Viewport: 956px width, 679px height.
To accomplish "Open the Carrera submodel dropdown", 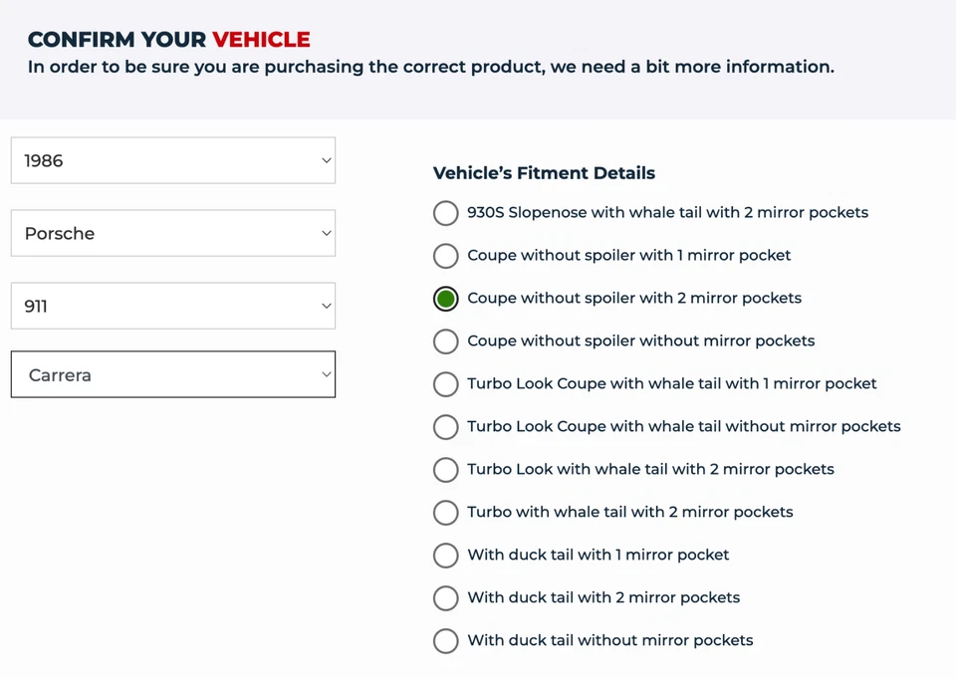I will click(172, 374).
